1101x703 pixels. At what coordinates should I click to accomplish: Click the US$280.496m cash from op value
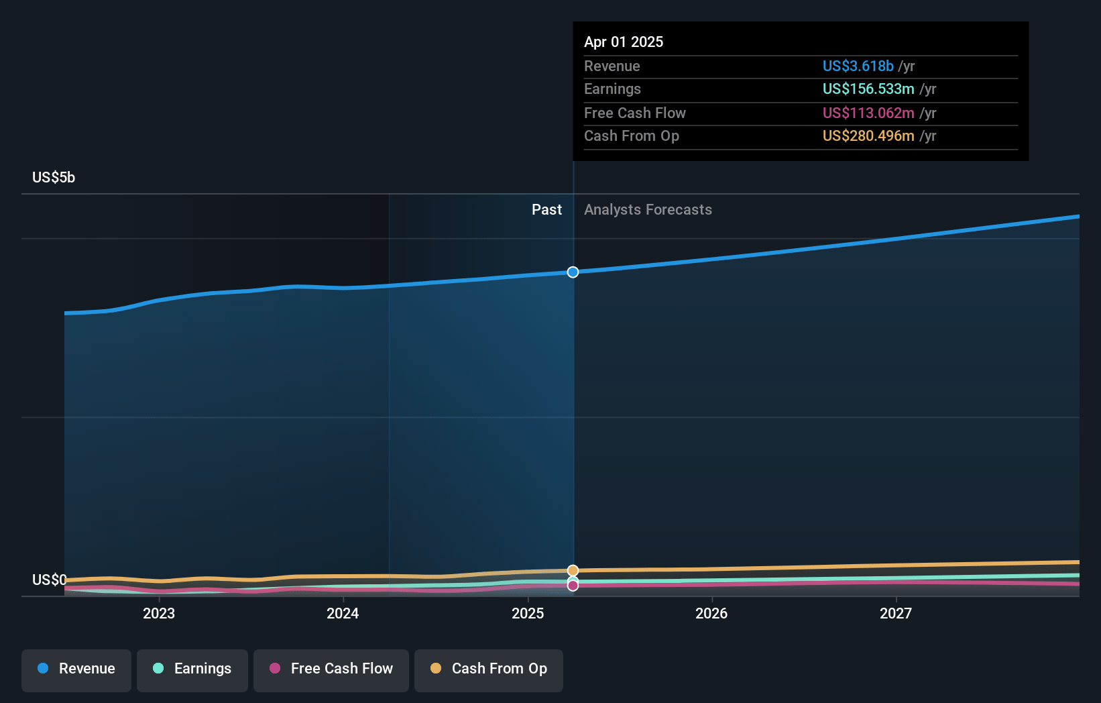click(x=868, y=136)
